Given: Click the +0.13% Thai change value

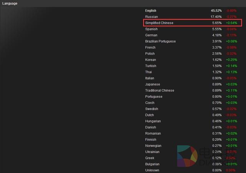Looking at the screenshot, I should (231, 72).
